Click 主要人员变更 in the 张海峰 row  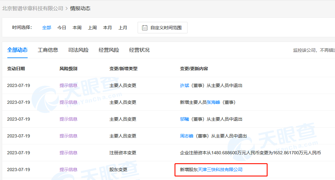coord(123,102)
